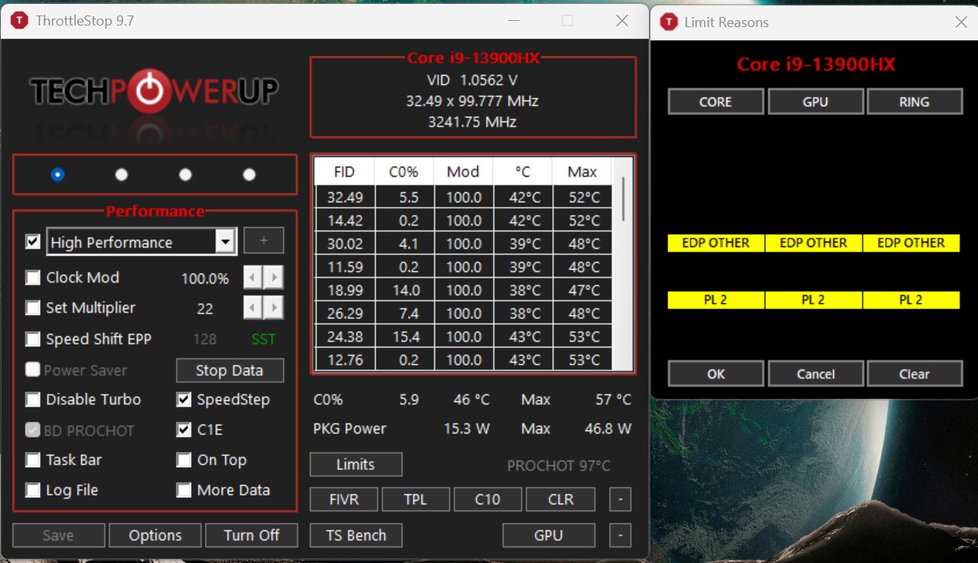The width and height of the screenshot is (978, 563).
Task: Increase Set Multiplier with right arrow
Action: click(x=273, y=308)
